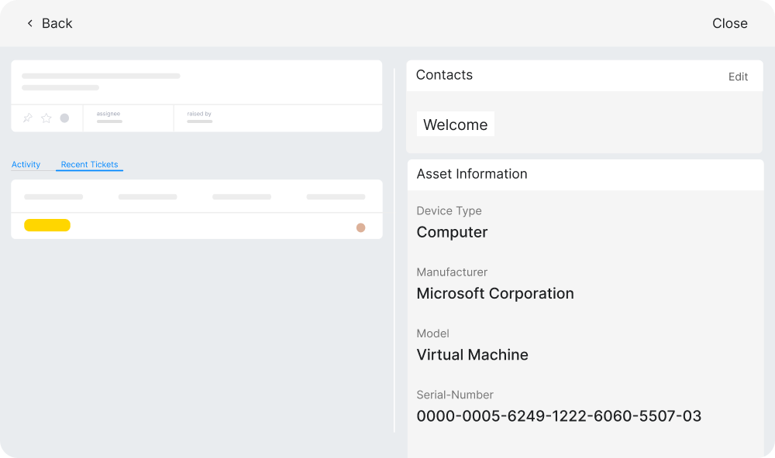
Task: Toggle the status indicator on the recent ticket
Action: click(x=360, y=227)
